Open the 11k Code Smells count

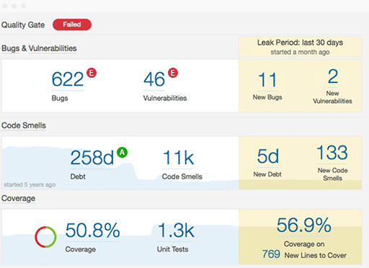pyautogui.click(x=178, y=158)
